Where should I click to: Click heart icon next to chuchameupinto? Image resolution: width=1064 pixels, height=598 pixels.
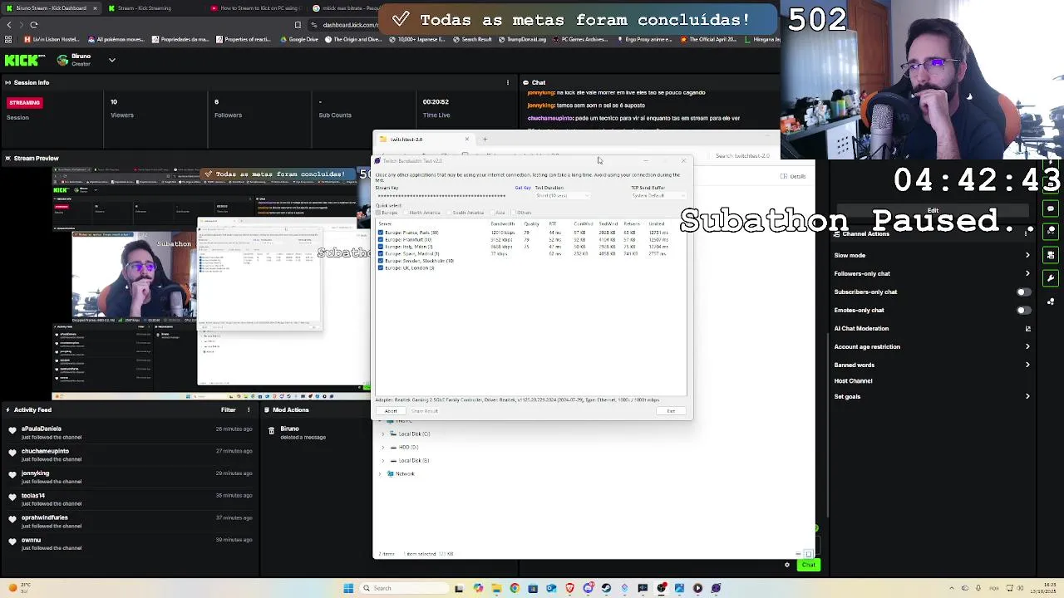pyautogui.click(x=12, y=453)
